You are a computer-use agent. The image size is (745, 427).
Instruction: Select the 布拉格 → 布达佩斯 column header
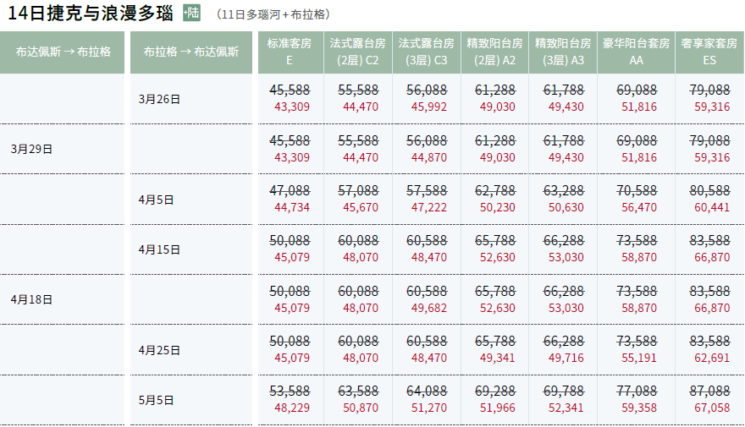tap(191, 52)
